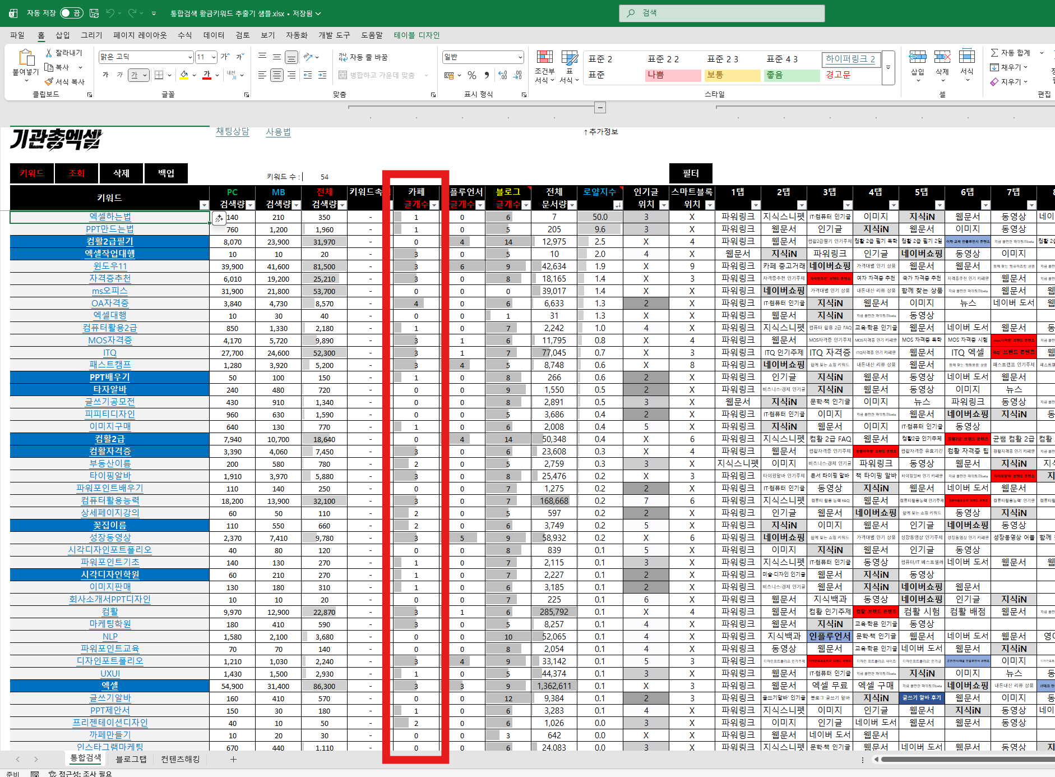The image size is (1055, 777).
Task: Open the 전체 문서량 column filter dropdown
Action: [x=572, y=205]
